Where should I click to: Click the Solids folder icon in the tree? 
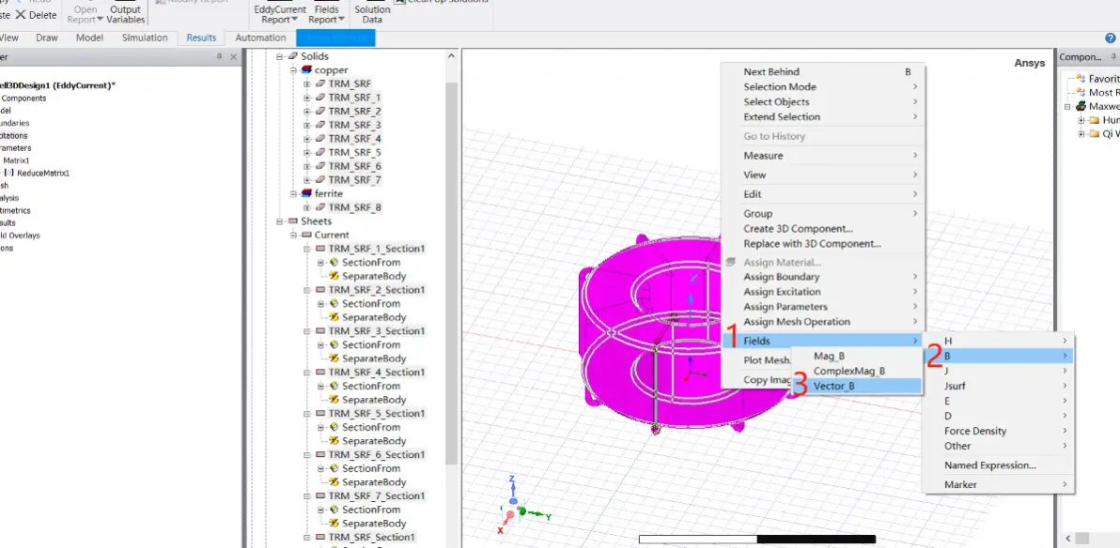(x=293, y=55)
